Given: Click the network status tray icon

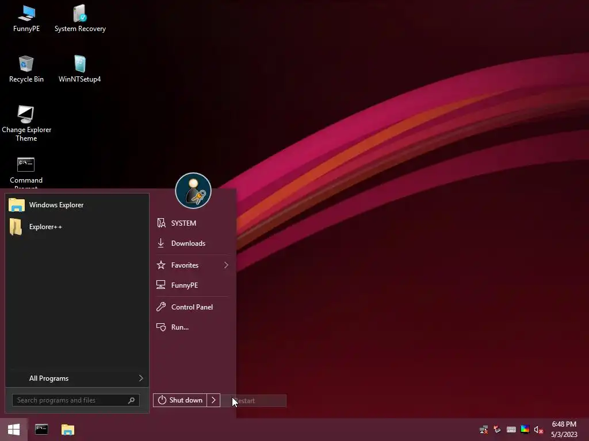Looking at the screenshot, I should pos(484,430).
